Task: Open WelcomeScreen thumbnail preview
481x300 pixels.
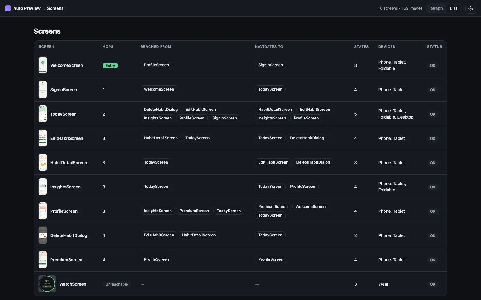Action: (43, 65)
